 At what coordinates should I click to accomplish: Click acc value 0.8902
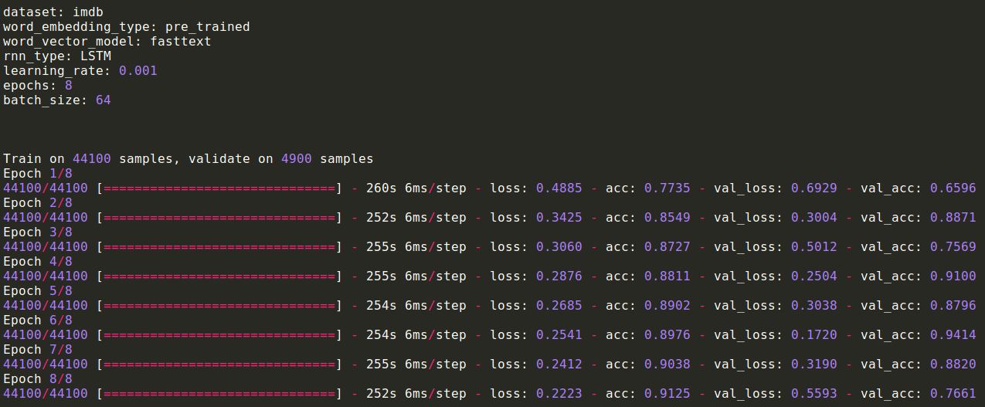[x=667, y=305]
